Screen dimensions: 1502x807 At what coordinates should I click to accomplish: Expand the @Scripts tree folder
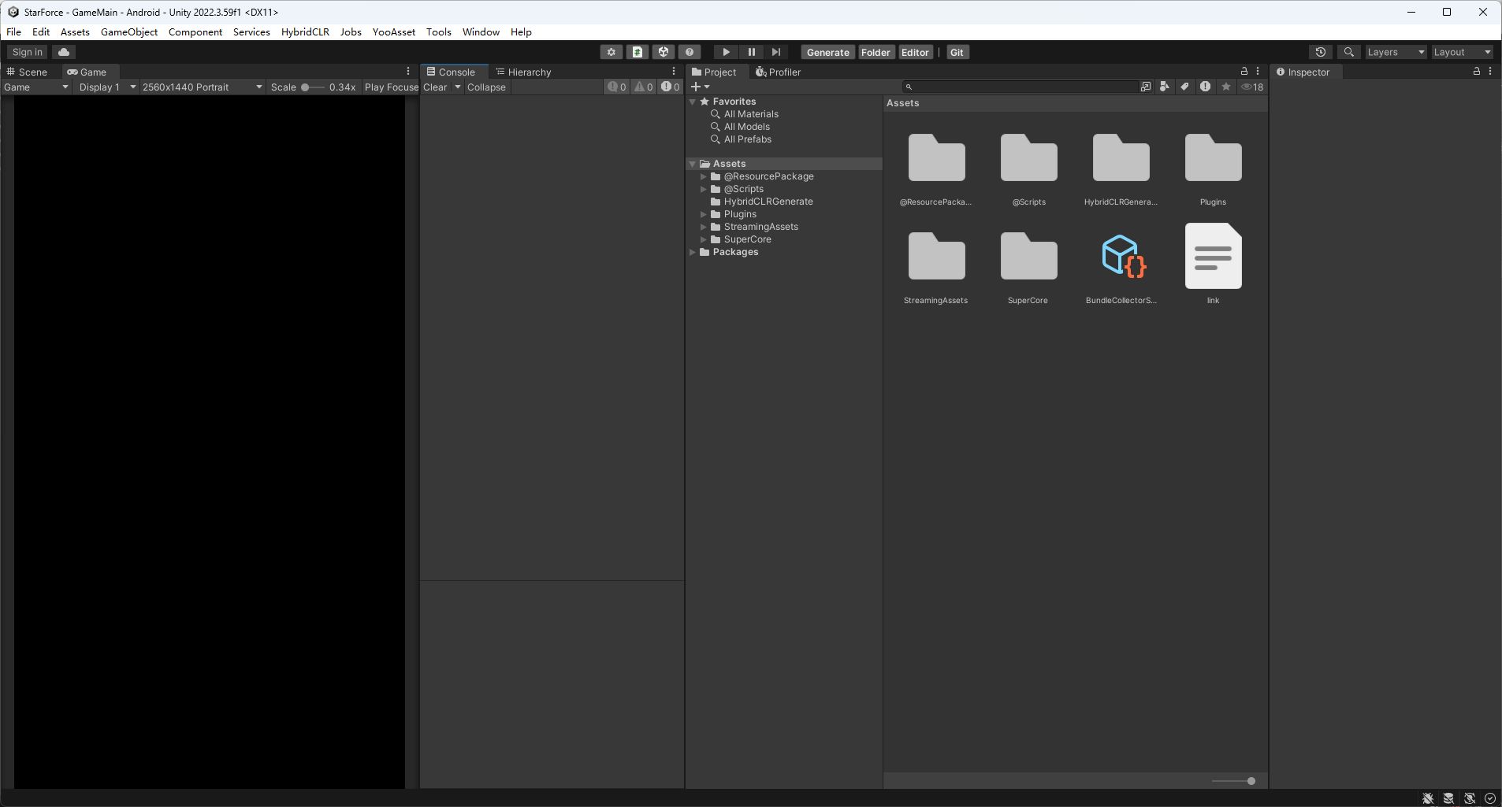coord(704,189)
